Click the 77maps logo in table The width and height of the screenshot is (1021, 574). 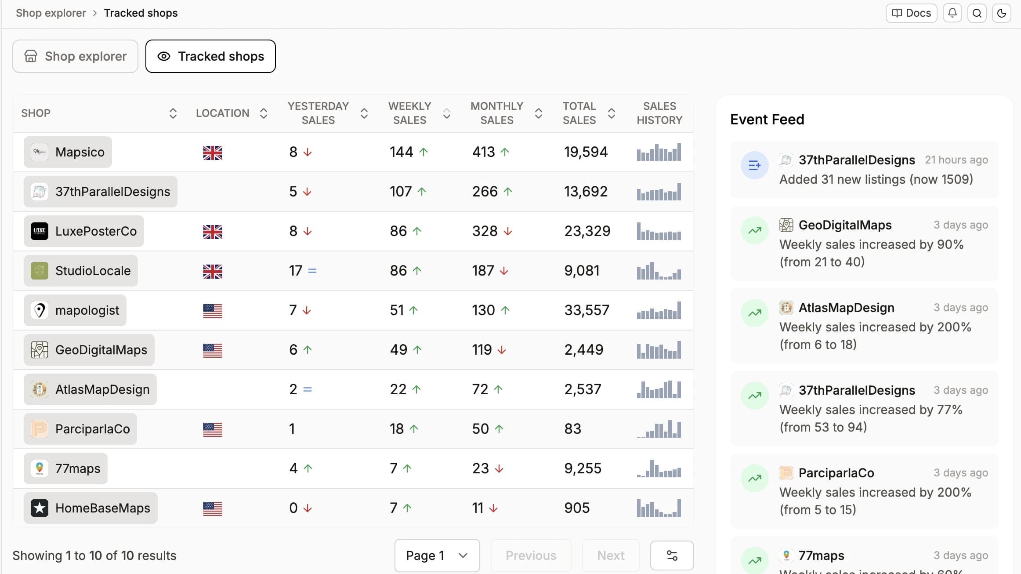40,469
